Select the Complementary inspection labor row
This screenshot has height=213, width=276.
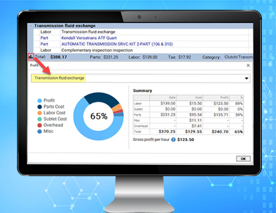[x=141, y=50]
